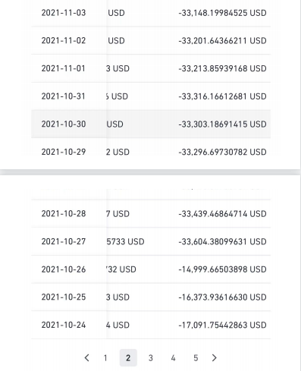The image size is (301, 371).
Task: Jump to page 4
Action: [173, 357]
